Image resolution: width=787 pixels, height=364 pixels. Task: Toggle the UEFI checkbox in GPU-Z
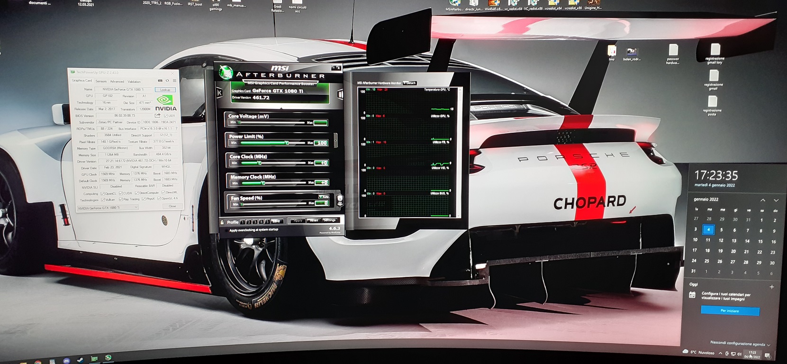pos(165,116)
